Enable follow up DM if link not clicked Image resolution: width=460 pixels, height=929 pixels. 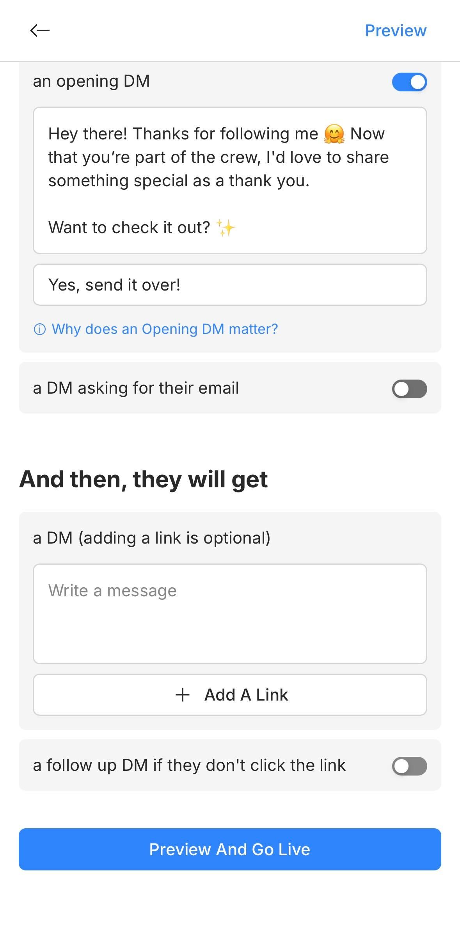click(x=409, y=766)
